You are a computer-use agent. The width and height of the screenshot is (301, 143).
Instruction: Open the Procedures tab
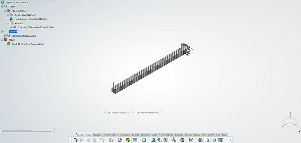[x=98, y=135]
